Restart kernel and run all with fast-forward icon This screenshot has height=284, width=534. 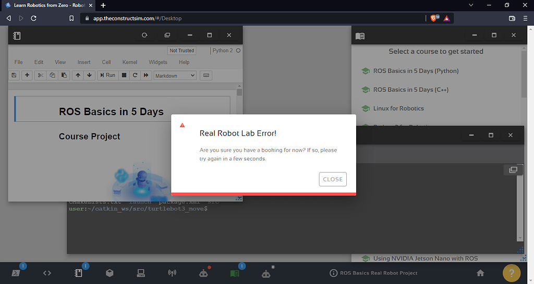[146, 75]
